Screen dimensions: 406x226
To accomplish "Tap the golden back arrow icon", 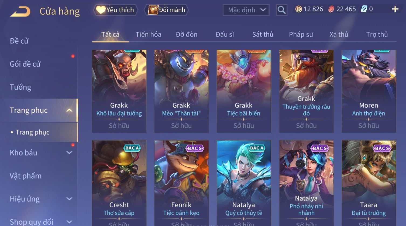I will (x=20, y=12).
